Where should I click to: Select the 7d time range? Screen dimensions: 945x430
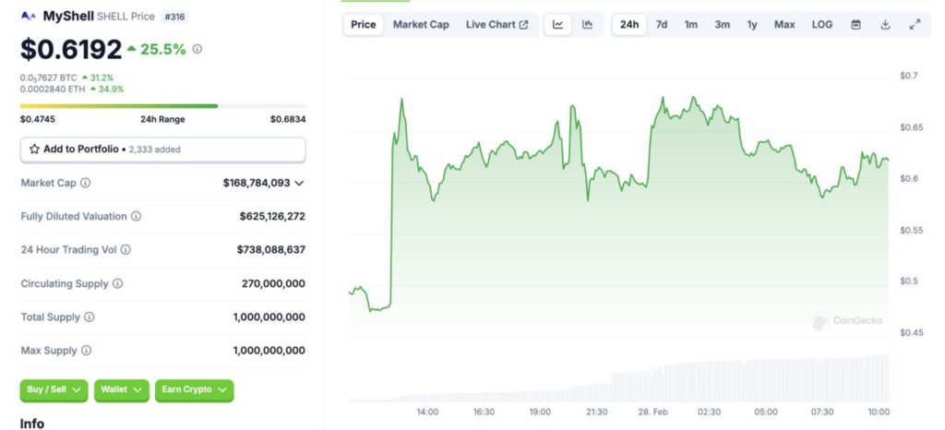point(662,25)
